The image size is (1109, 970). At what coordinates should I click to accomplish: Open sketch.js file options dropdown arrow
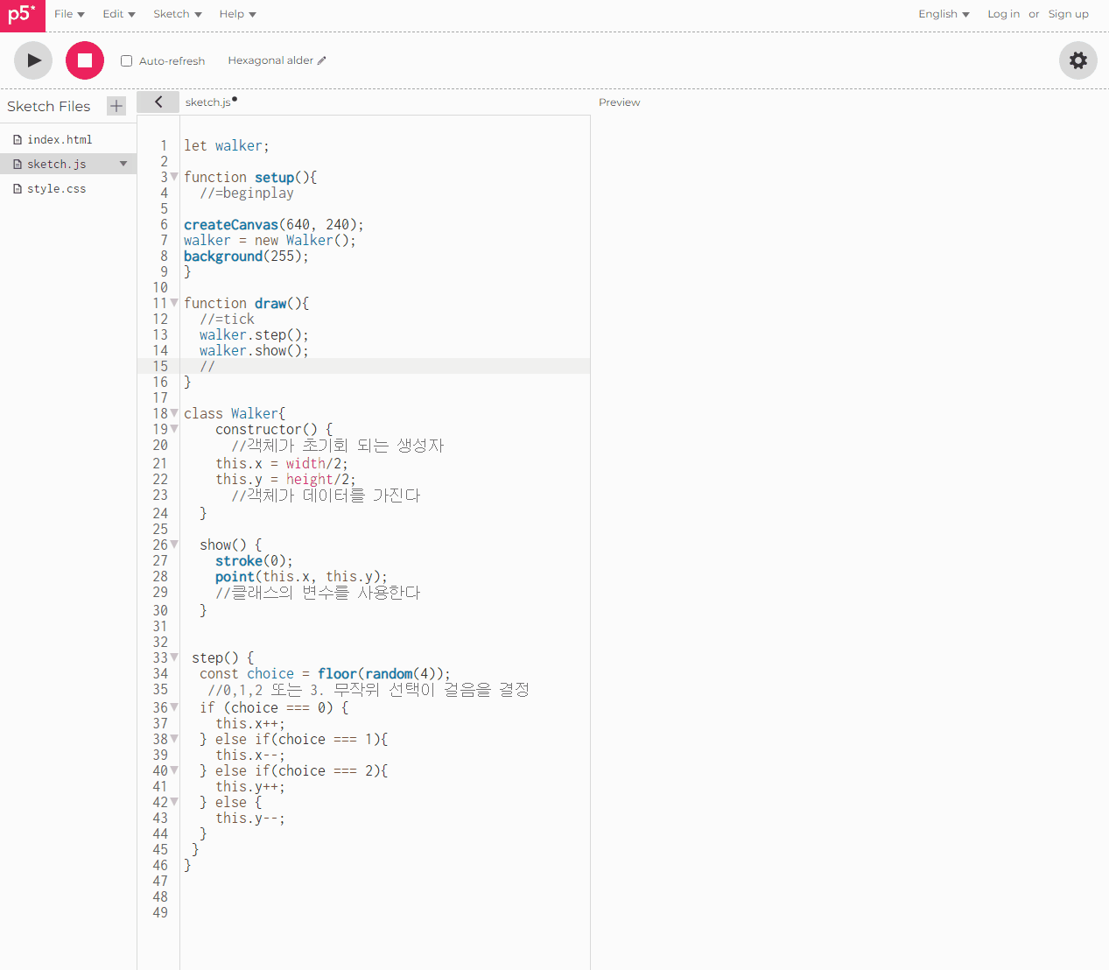tap(123, 164)
